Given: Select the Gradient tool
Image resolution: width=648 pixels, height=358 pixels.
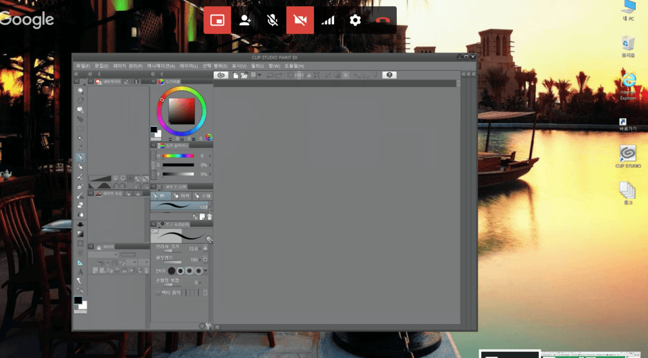Looking at the screenshot, I should pos(80,234).
